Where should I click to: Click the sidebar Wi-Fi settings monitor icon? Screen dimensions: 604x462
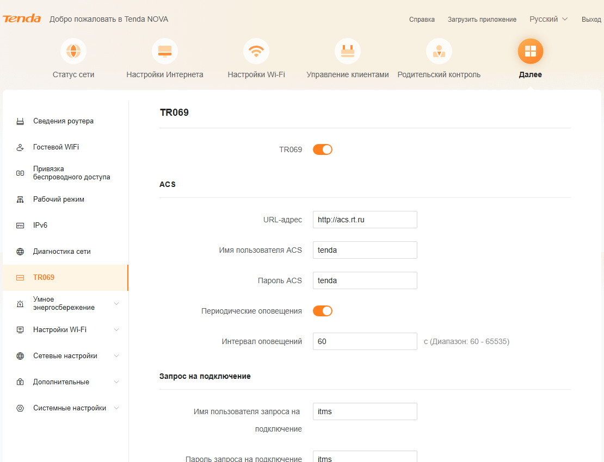click(20, 330)
